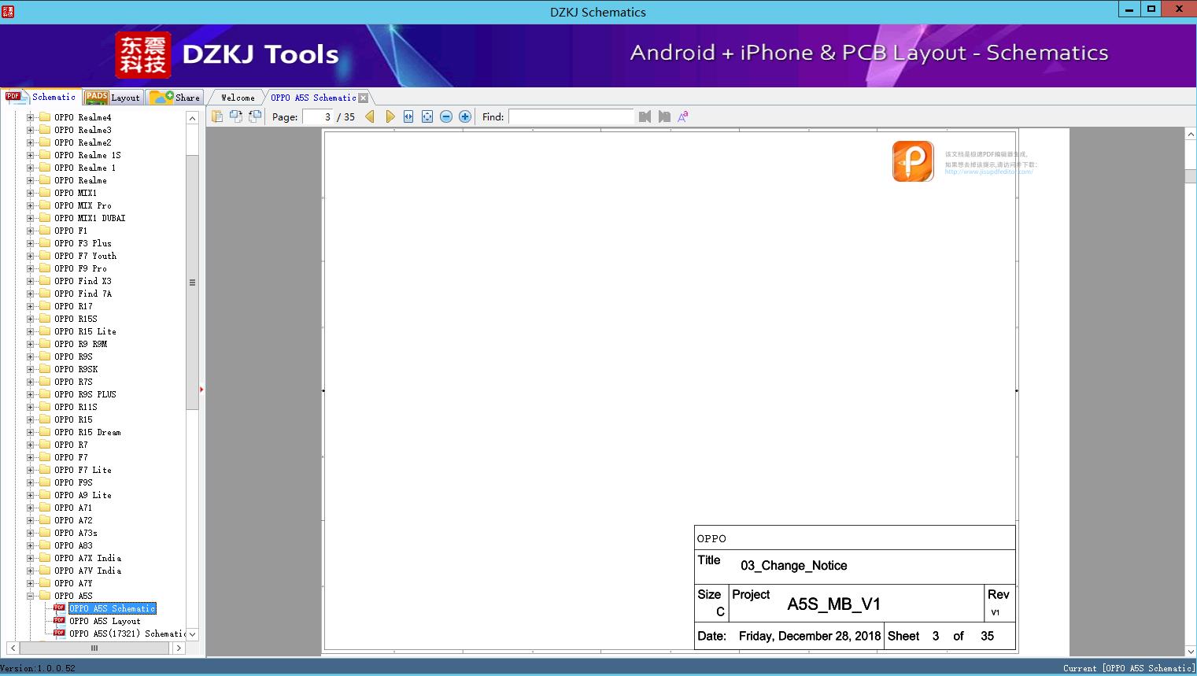Image resolution: width=1197 pixels, height=676 pixels.
Task: Click folder icon of OPPO F7 Lite
Action: tap(45, 470)
